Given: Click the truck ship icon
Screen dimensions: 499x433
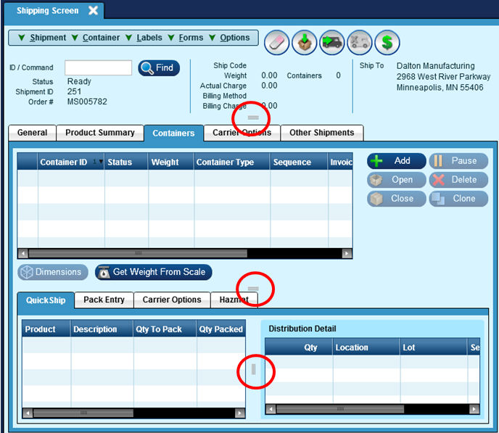Looking at the screenshot, I should 332,42.
